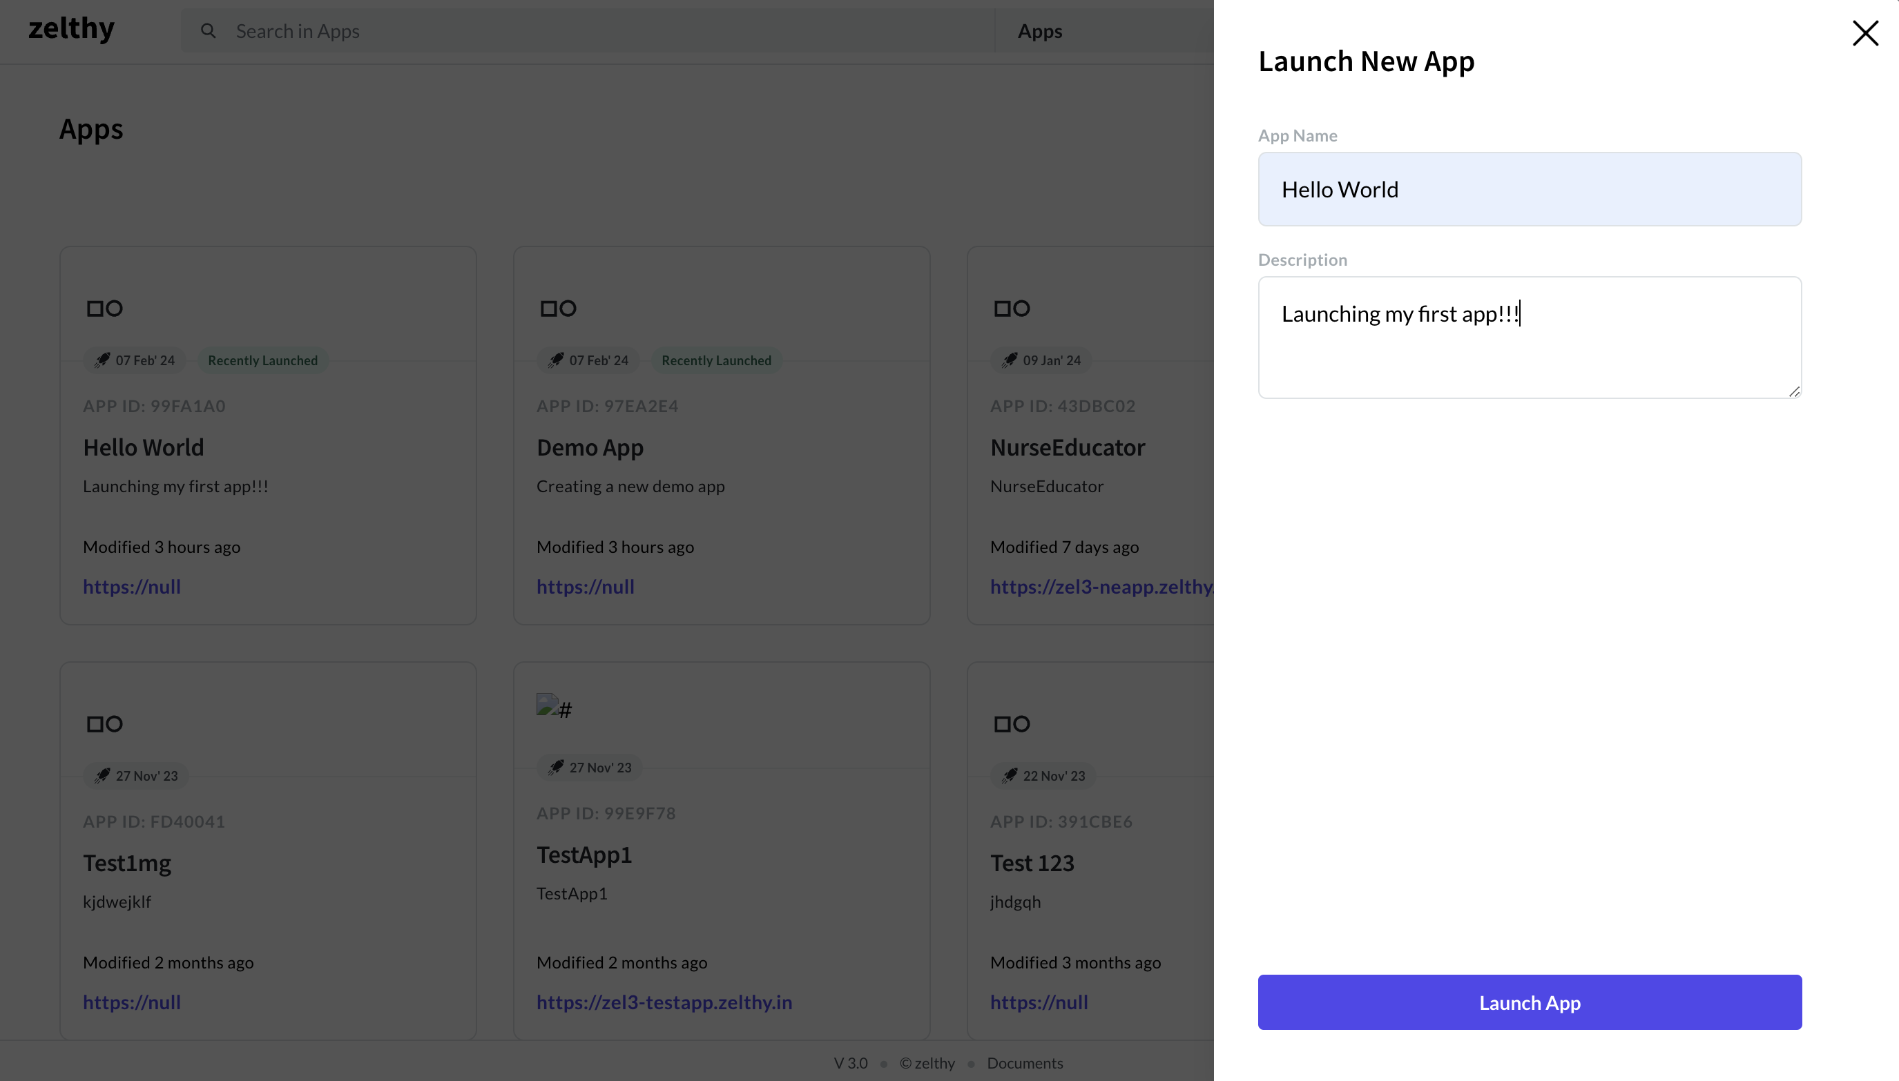The image size is (1899, 1081).
Task: Click 'kjdwejklf' description text
Action: click(x=117, y=902)
